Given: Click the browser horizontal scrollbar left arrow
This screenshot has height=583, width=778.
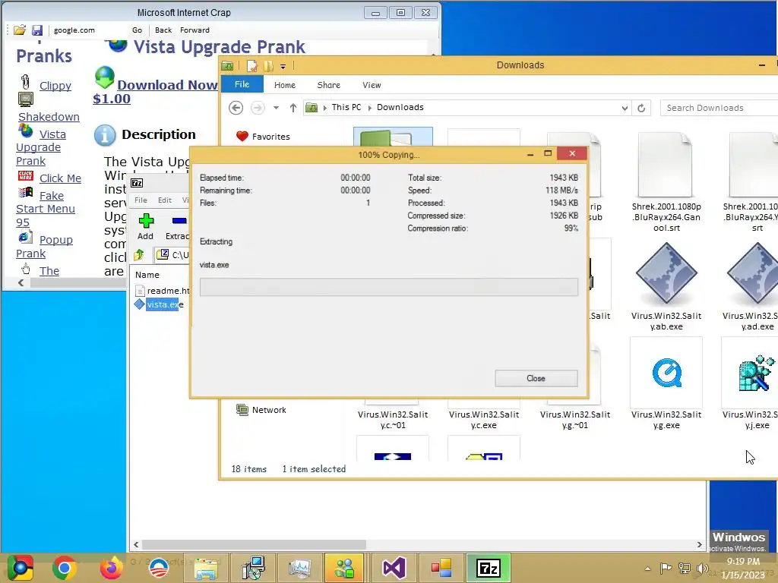Looking at the screenshot, I should click(21, 283).
